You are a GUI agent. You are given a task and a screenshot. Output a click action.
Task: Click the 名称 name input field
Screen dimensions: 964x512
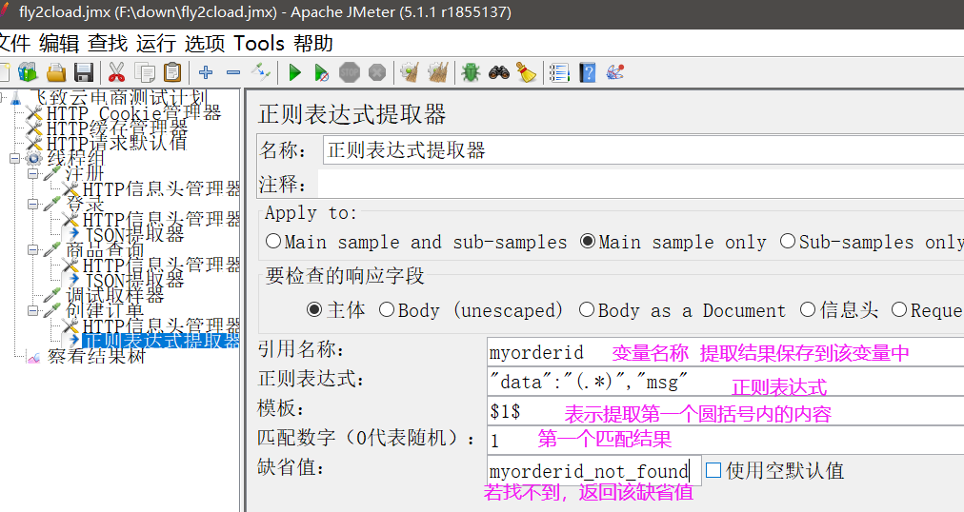[643, 149]
